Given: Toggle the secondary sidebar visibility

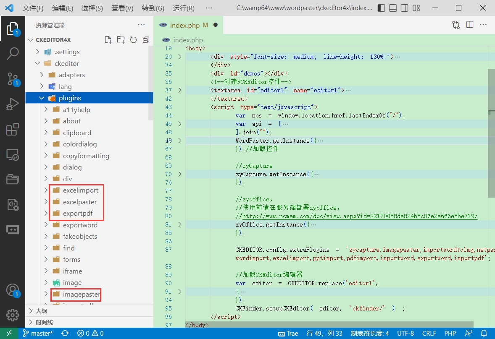Looking at the screenshot, I should tap(404, 8).
